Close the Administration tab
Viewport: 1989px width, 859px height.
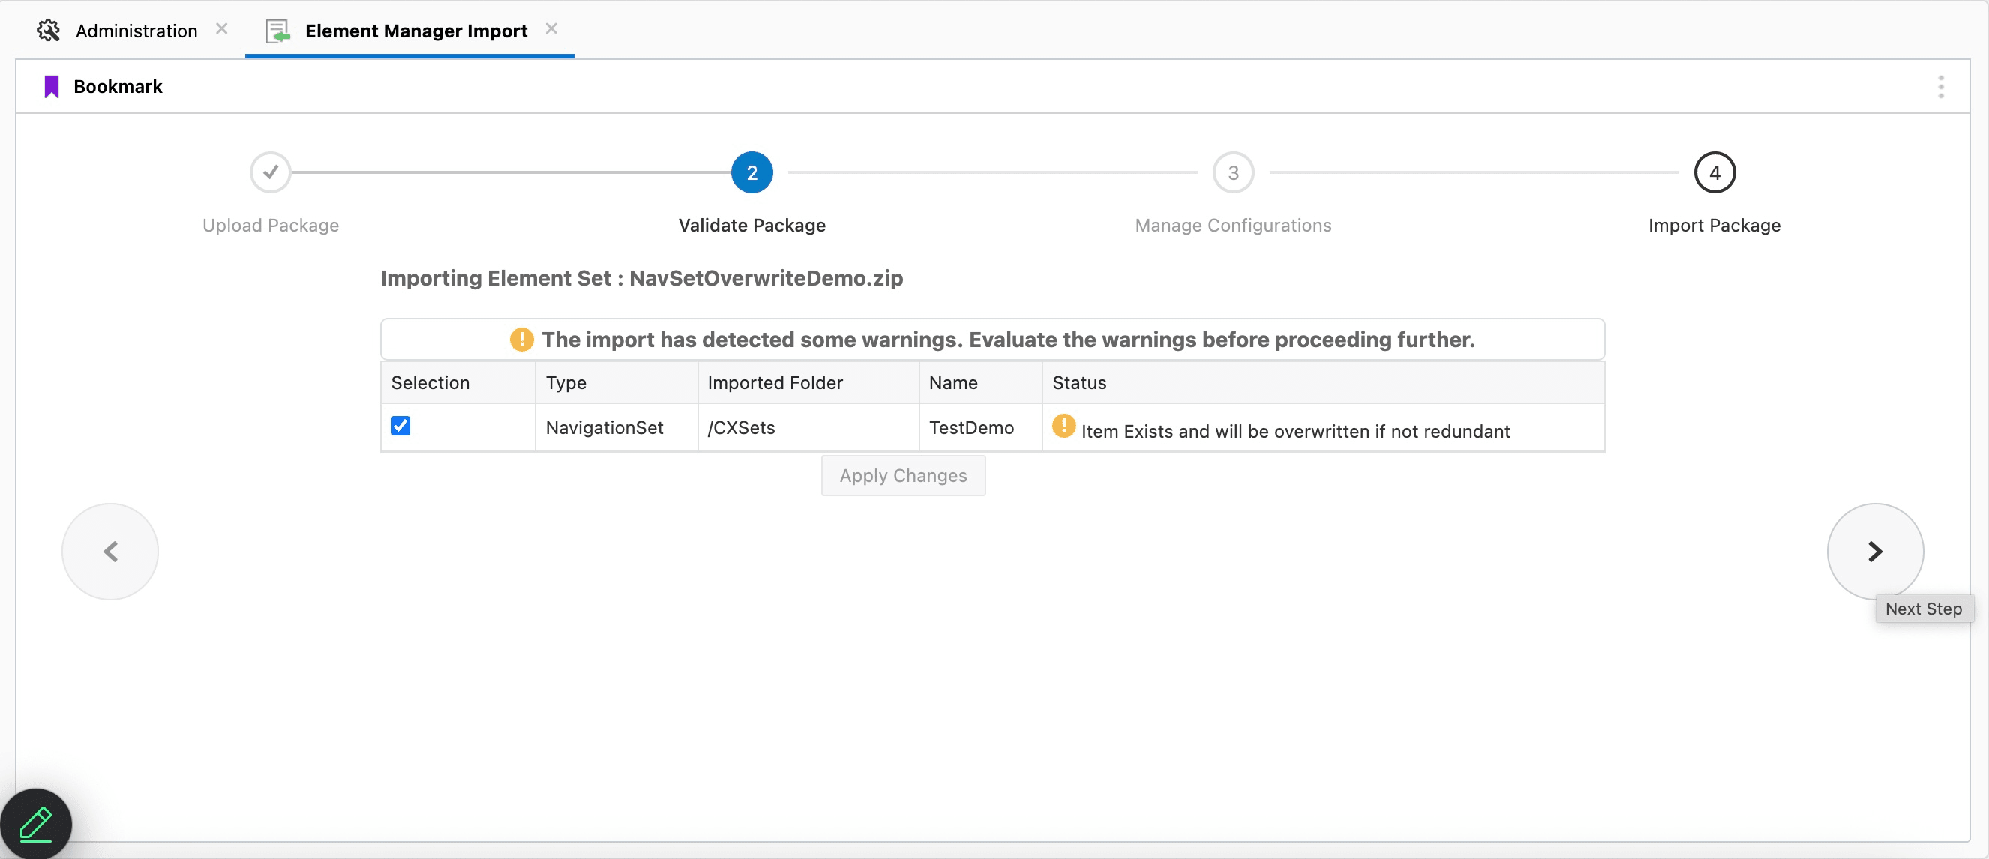[221, 28]
